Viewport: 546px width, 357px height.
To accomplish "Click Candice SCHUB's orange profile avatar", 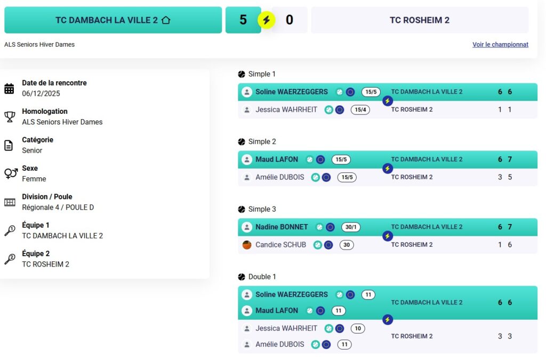I will [x=247, y=245].
